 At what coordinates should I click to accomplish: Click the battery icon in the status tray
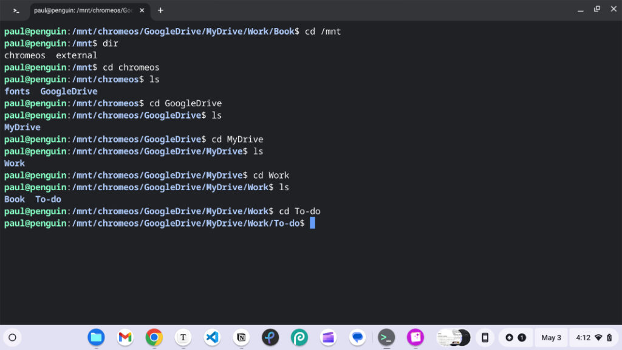coord(609,337)
